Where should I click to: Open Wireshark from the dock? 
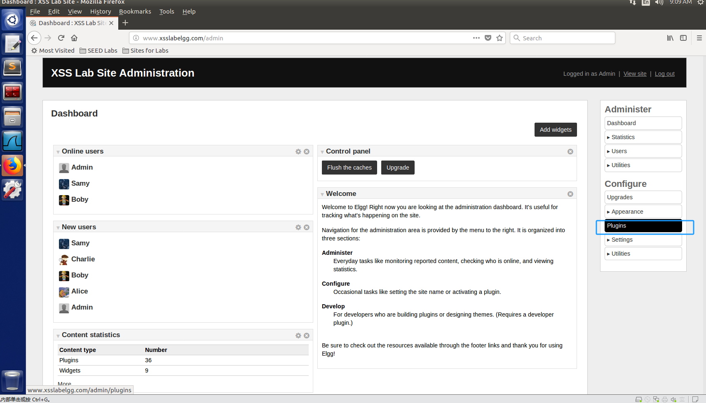12,141
